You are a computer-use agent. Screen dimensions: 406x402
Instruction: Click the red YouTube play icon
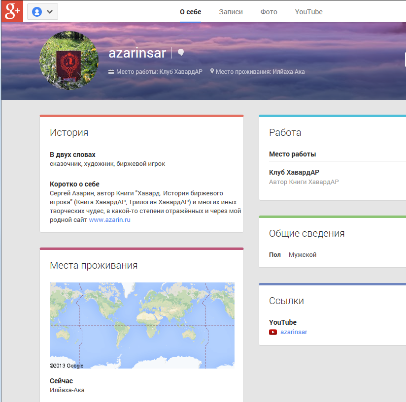coord(273,332)
